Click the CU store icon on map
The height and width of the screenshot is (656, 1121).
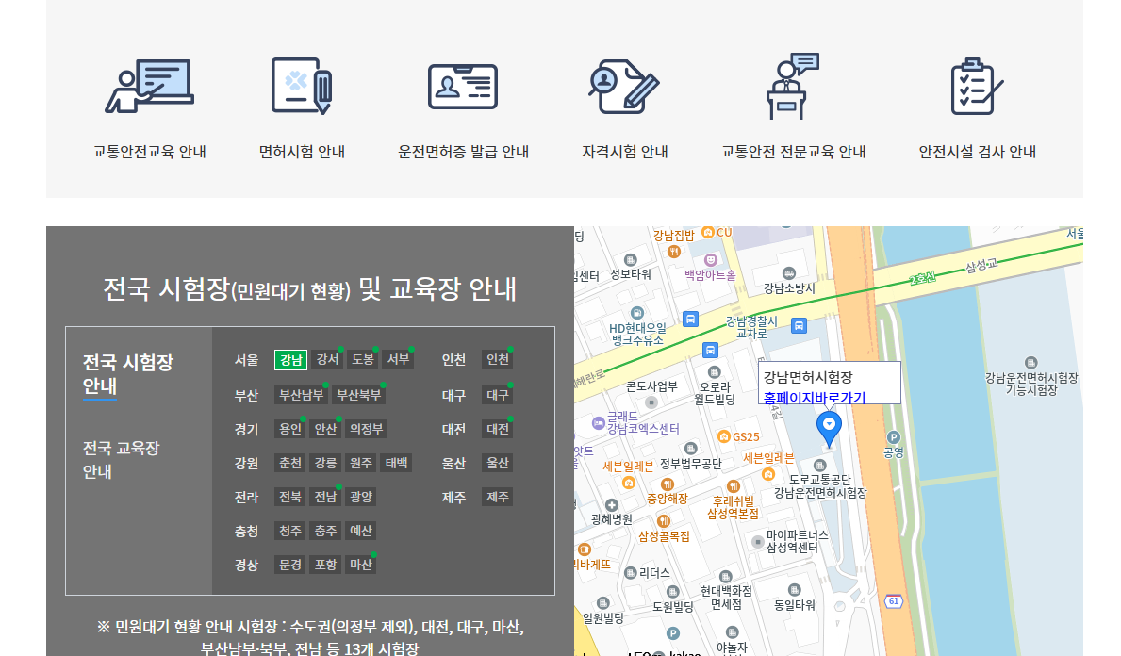(708, 232)
